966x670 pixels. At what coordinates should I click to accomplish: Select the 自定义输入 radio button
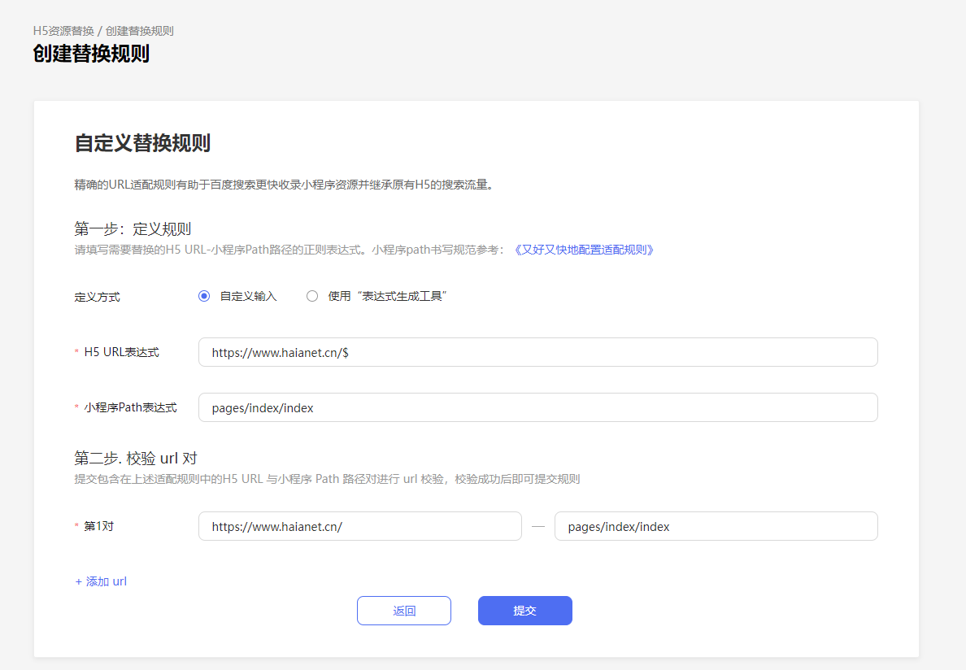(204, 297)
